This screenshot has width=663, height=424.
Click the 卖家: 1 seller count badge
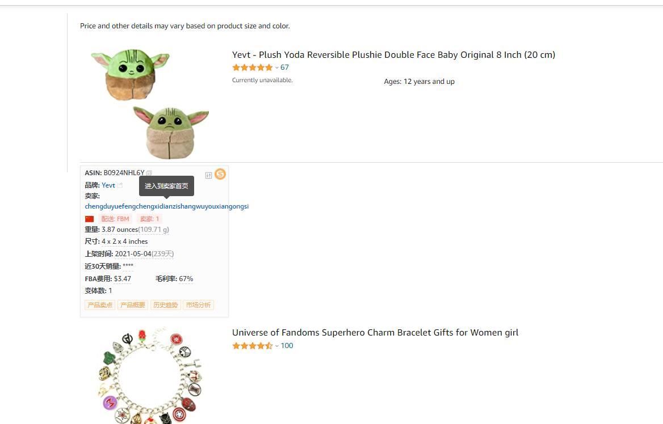(x=149, y=219)
